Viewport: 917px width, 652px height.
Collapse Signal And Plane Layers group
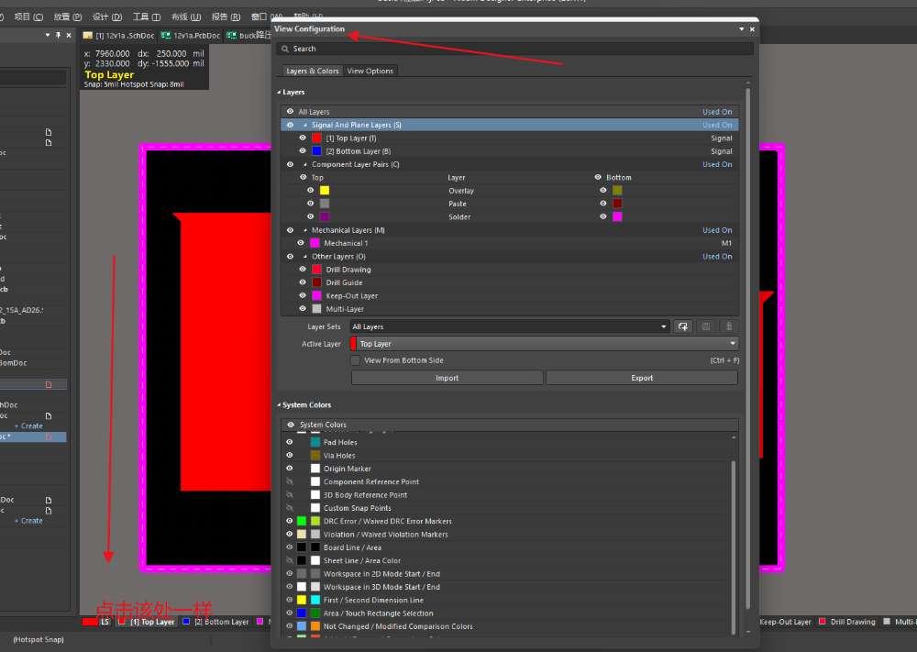pyautogui.click(x=305, y=125)
